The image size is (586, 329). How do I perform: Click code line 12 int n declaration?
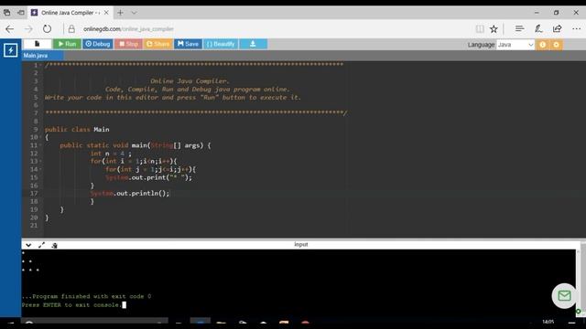click(x=111, y=154)
